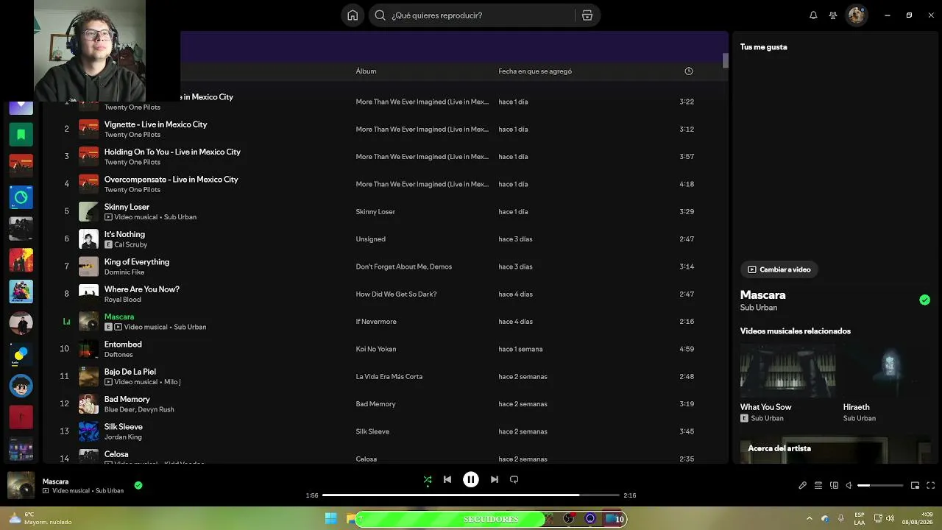Click the search magnifier icon
Viewport: 942px width, 530px height.
(x=380, y=15)
